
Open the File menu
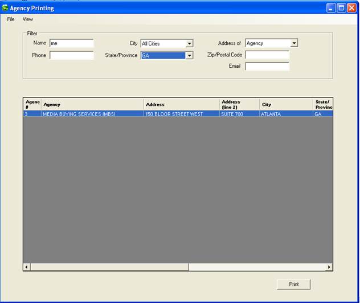11,19
